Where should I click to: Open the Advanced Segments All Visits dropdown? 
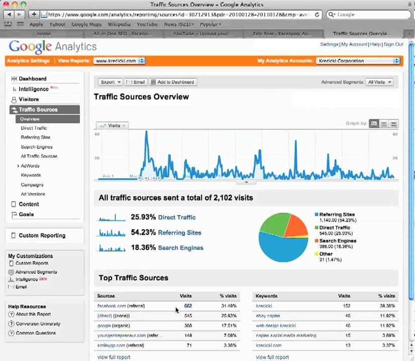[x=379, y=82]
